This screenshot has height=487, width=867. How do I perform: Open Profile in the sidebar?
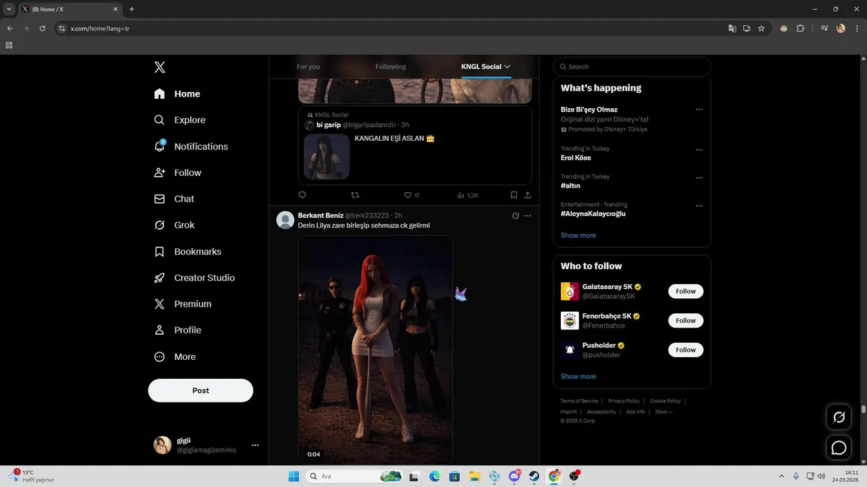(178, 330)
